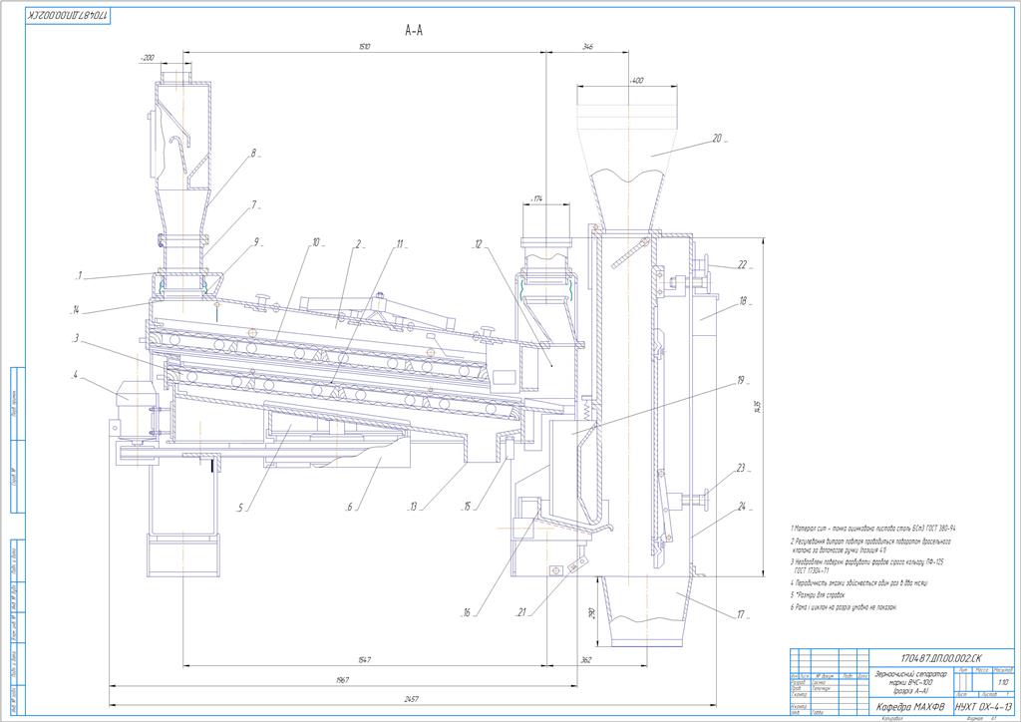Click position callout number 9
1021x722 pixels.
[x=256, y=241]
